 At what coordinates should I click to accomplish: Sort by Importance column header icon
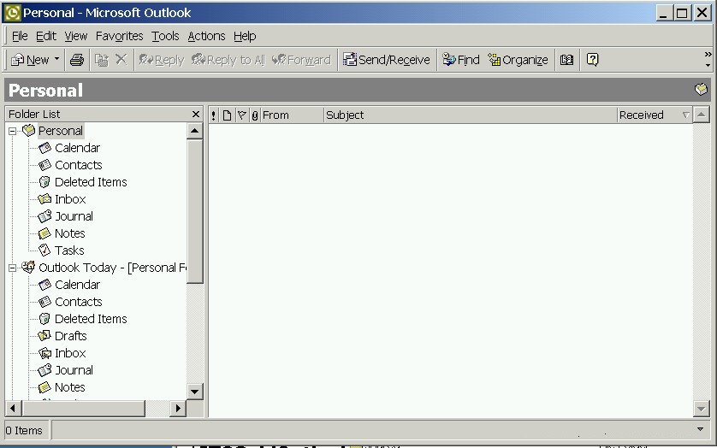coord(213,115)
